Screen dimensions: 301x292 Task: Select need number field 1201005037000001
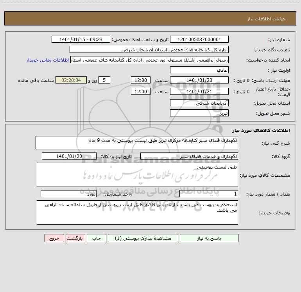tap(199, 39)
